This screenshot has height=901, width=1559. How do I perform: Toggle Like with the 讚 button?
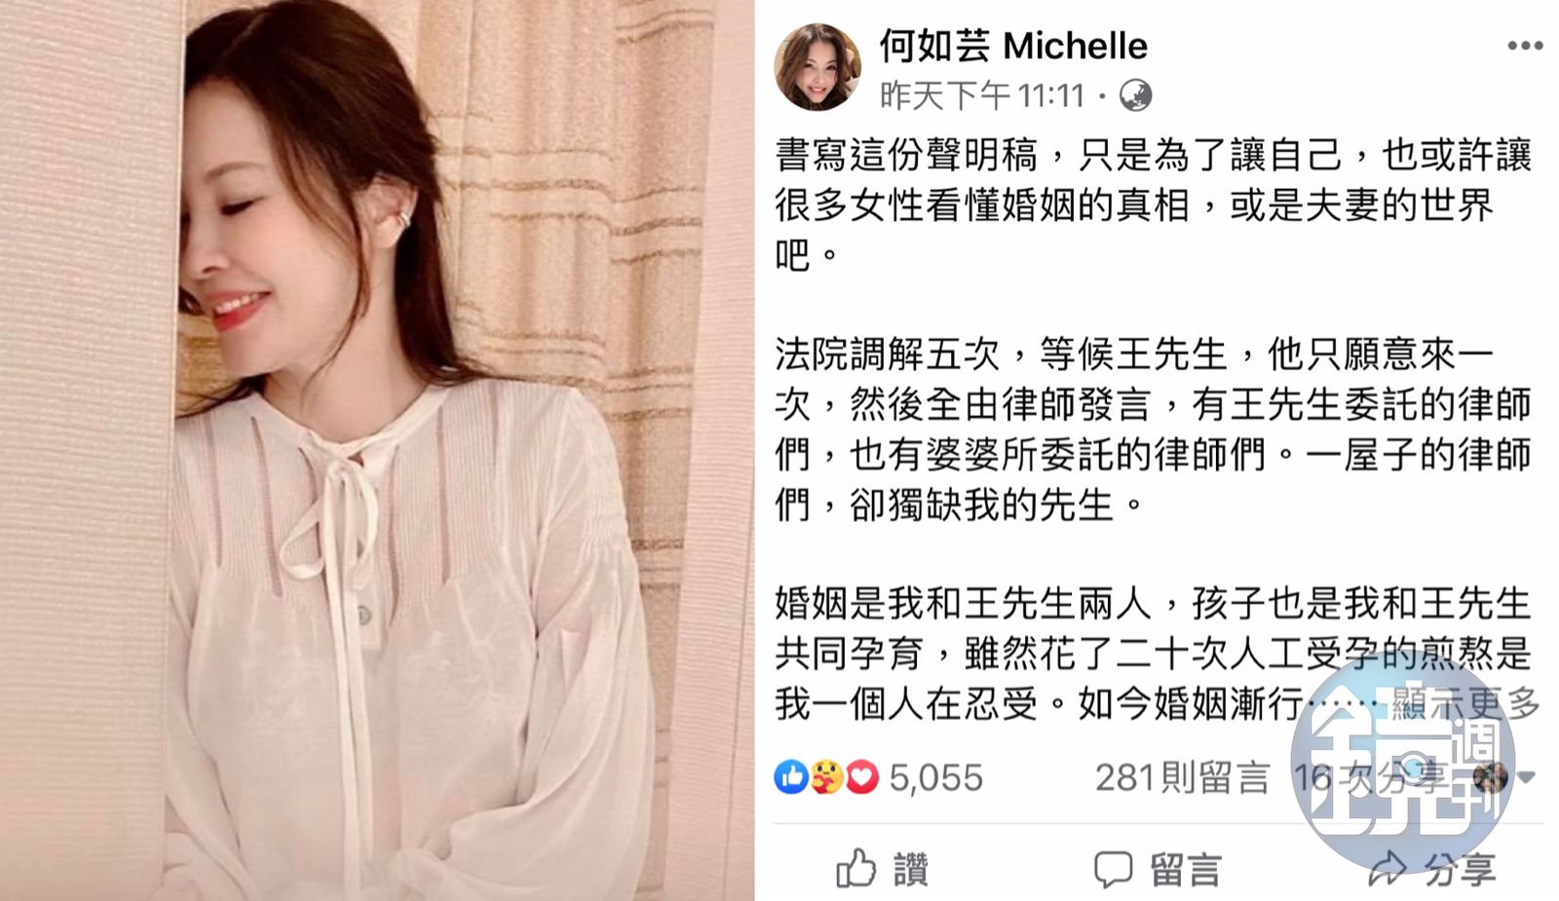pyautogui.click(x=883, y=869)
